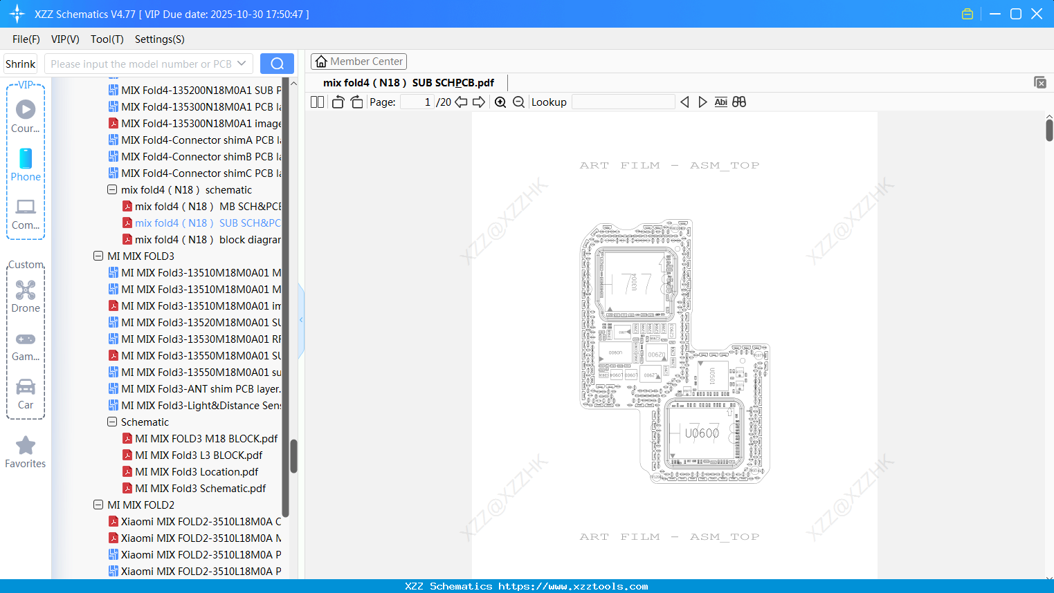
Task: Go to the previous page arrow
Action: tap(461, 102)
